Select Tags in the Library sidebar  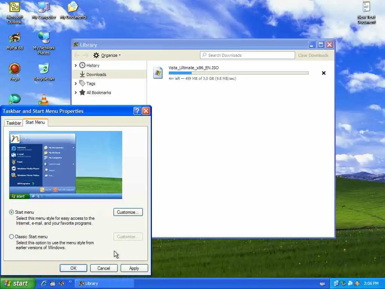(x=109, y=84)
